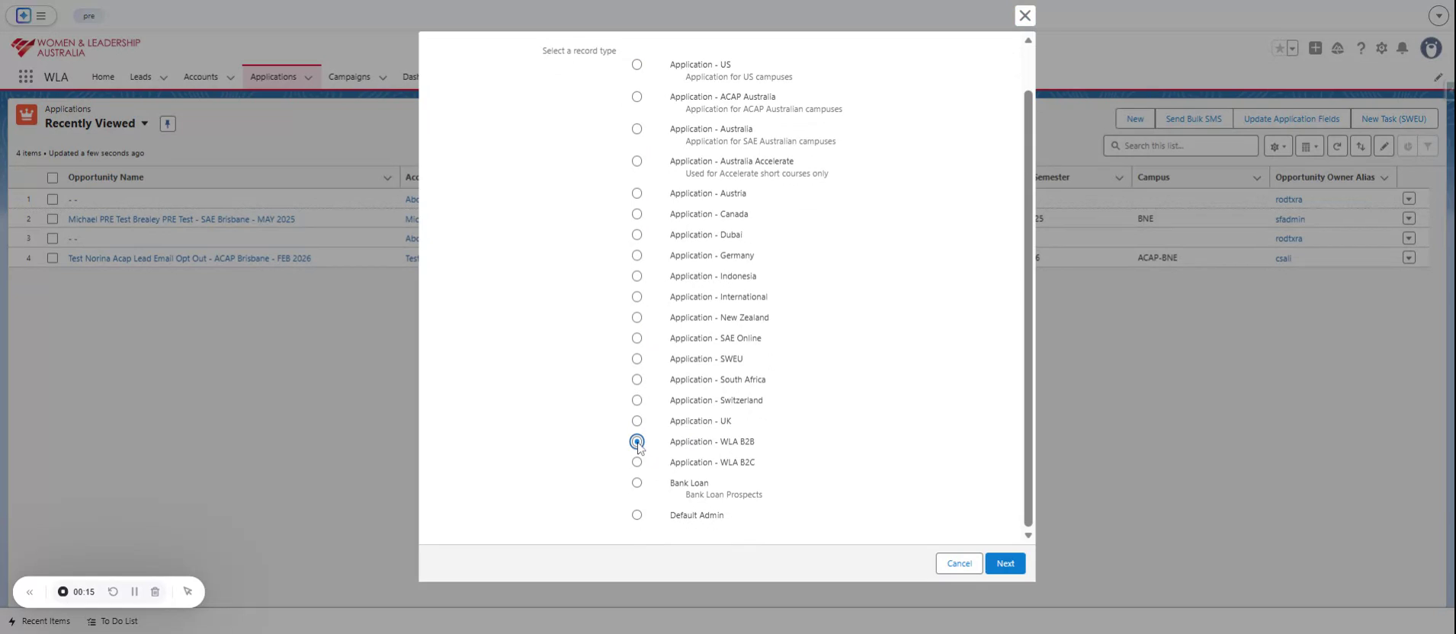Image resolution: width=1456 pixels, height=634 pixels.
Task: Click the Update Application Fields button
Action: tap(1291, 119)
